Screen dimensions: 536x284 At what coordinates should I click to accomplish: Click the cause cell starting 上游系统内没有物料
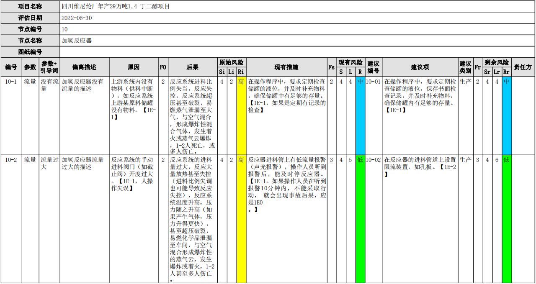134,115
